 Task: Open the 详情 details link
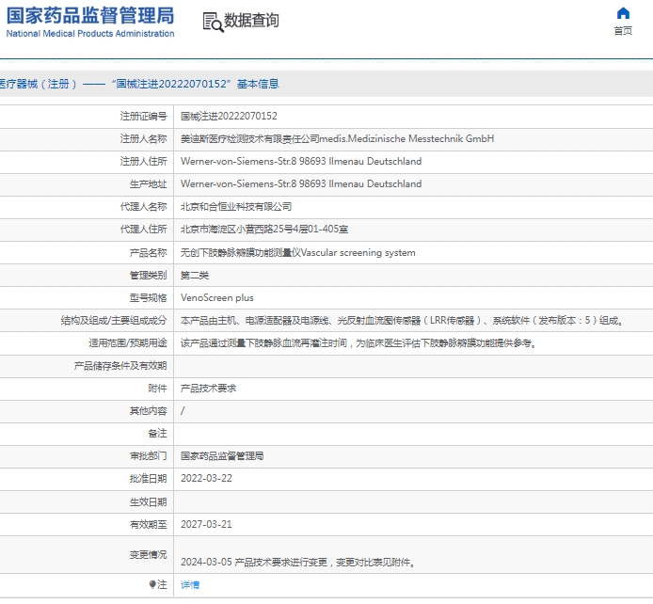(190, 585)
